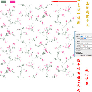Click the resolution field showing 304.8
92x92 pixels.
tap(83, 48)
